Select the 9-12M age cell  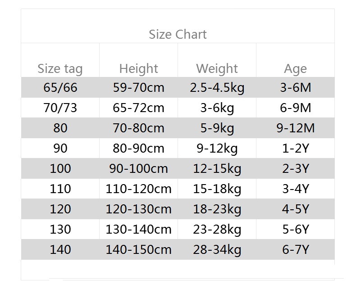coord(295,128)
